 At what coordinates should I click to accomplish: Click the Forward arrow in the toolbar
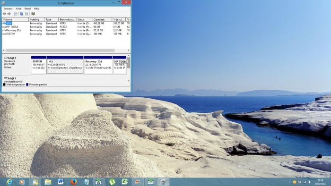point(9,14)
